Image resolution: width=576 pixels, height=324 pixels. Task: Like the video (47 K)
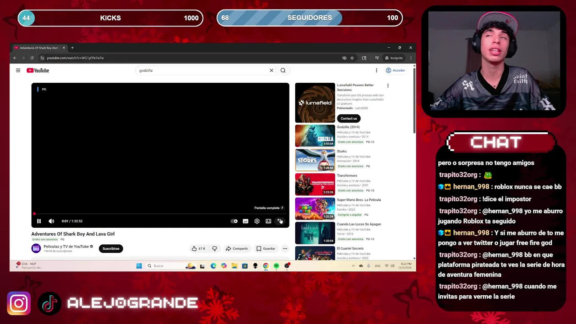coord(198,248)
